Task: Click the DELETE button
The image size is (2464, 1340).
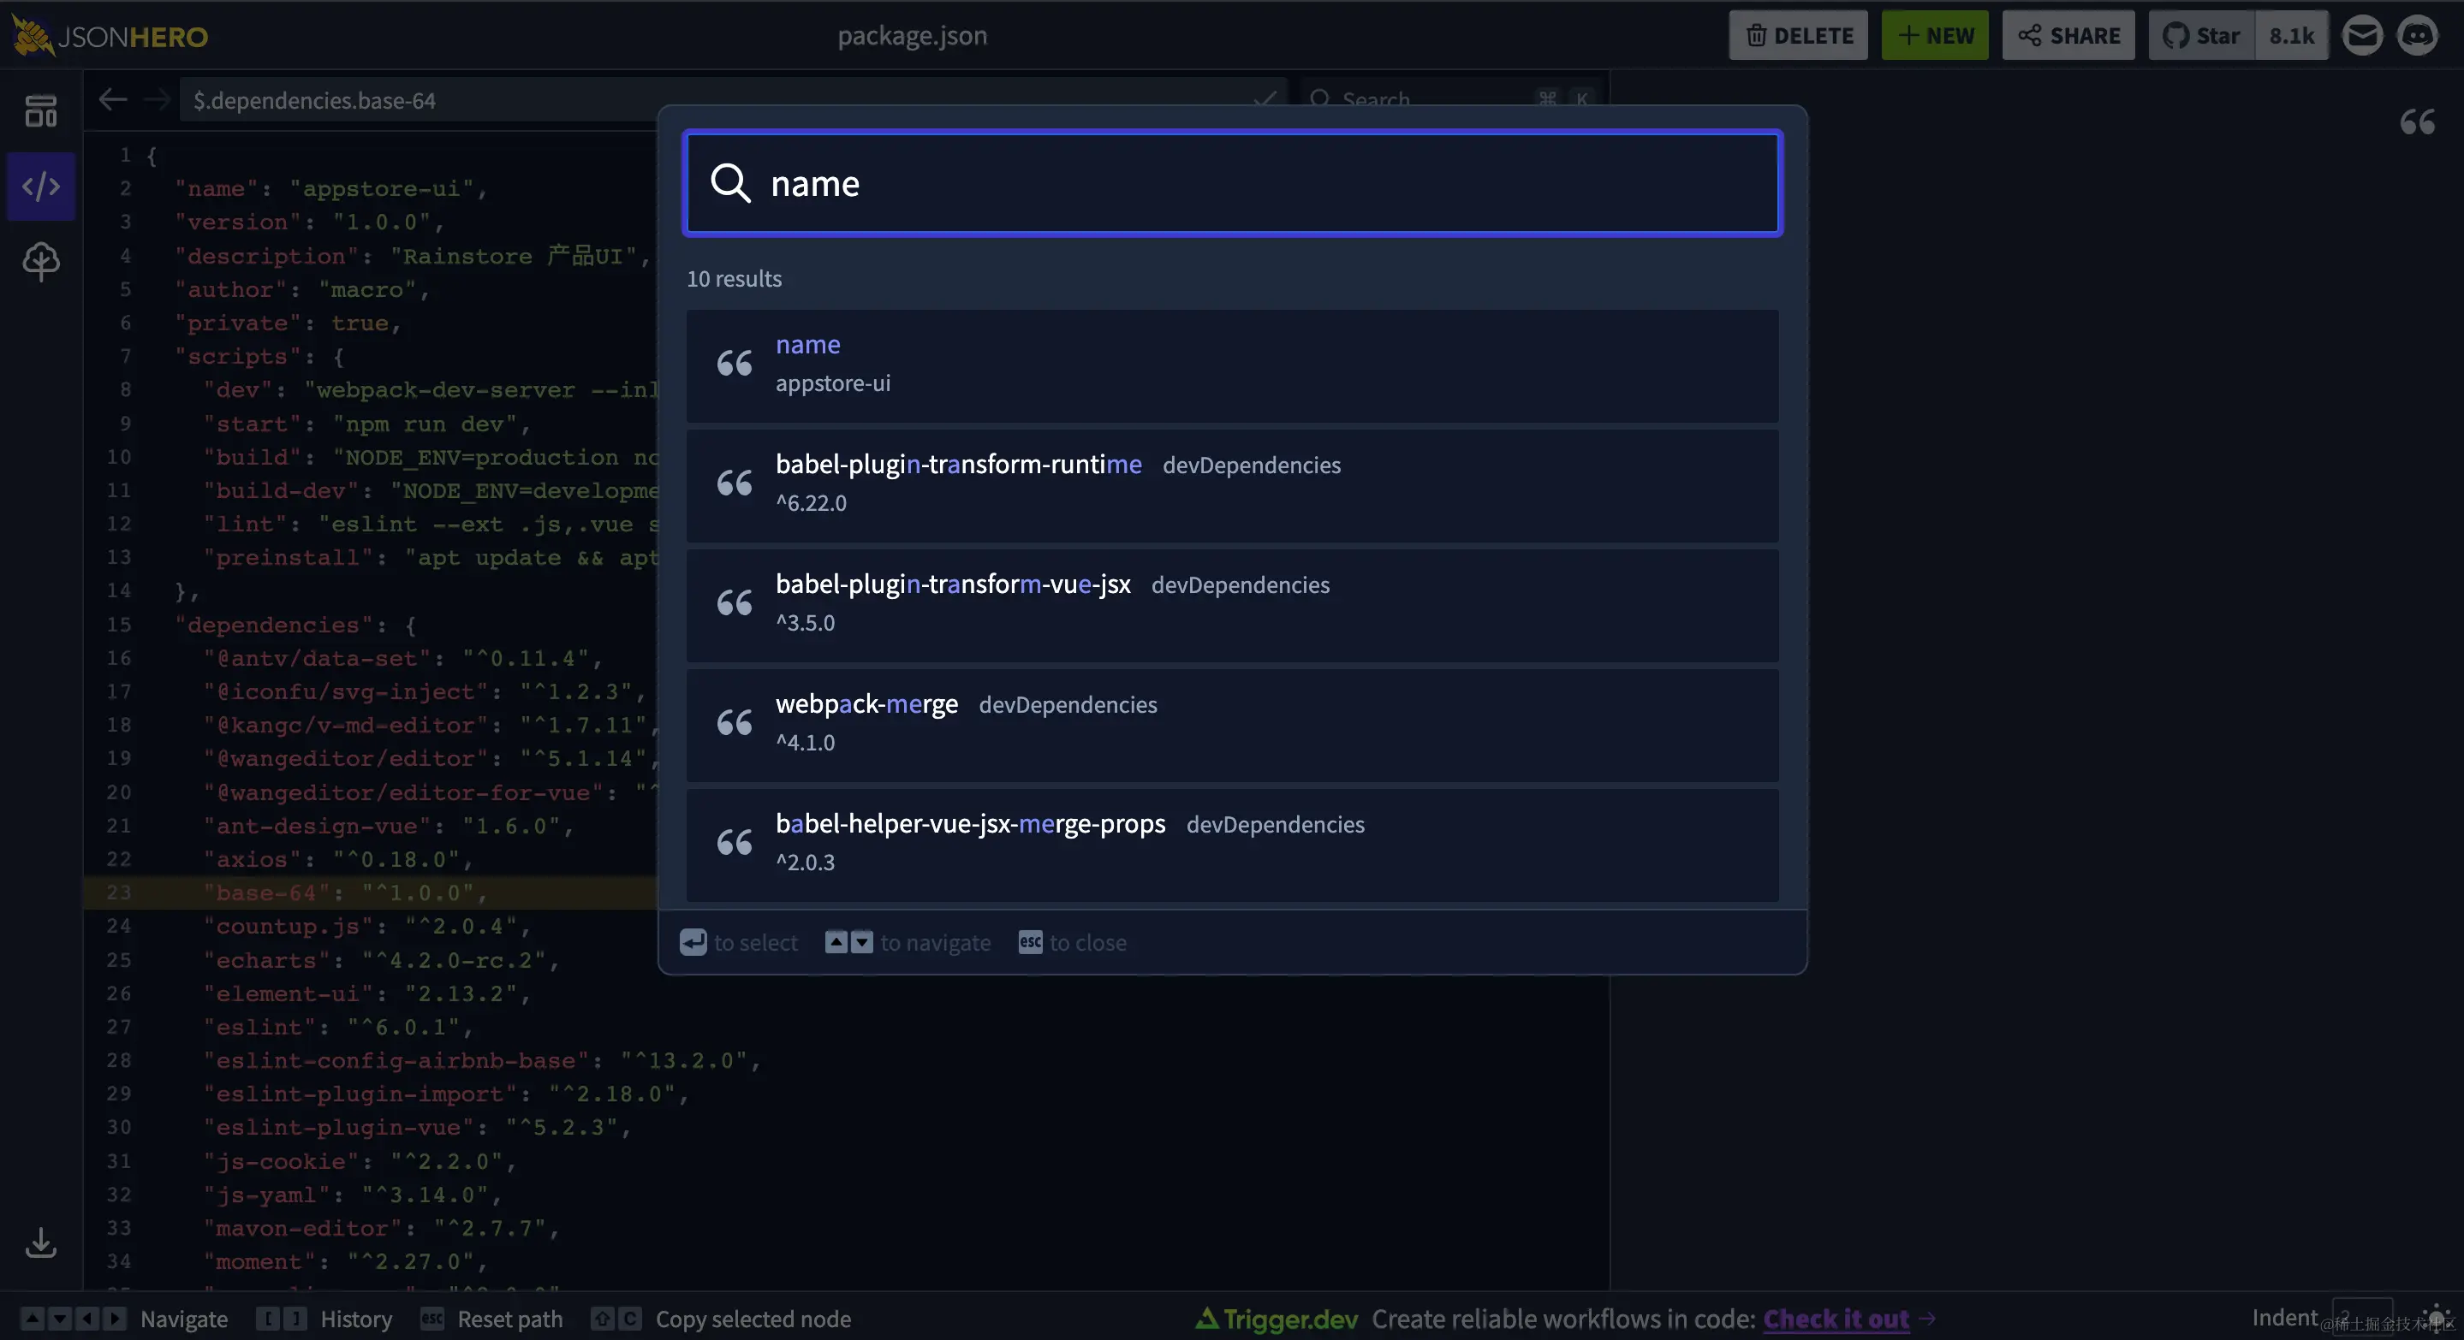Action: coord(1798,35)
